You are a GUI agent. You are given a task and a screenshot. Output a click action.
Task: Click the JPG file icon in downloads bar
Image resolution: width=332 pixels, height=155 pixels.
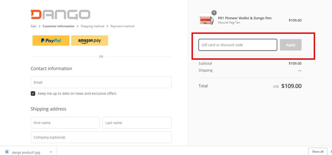7,152
